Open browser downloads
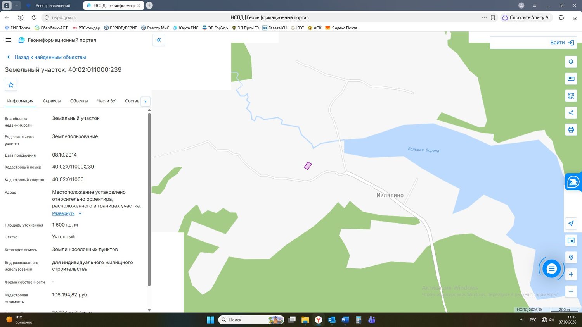Screen dimensions: 582x327 575,17
